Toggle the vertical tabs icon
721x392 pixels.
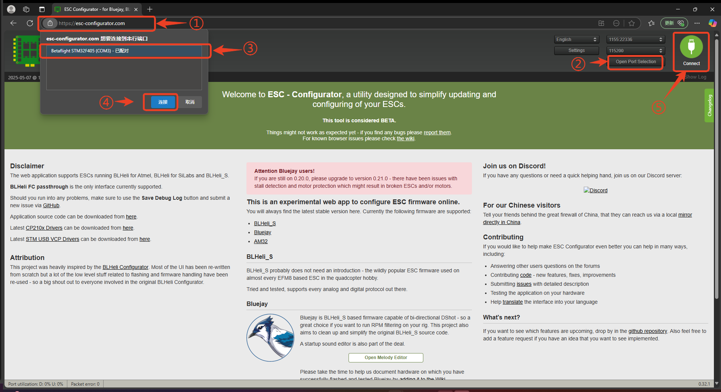coord(42,9)
